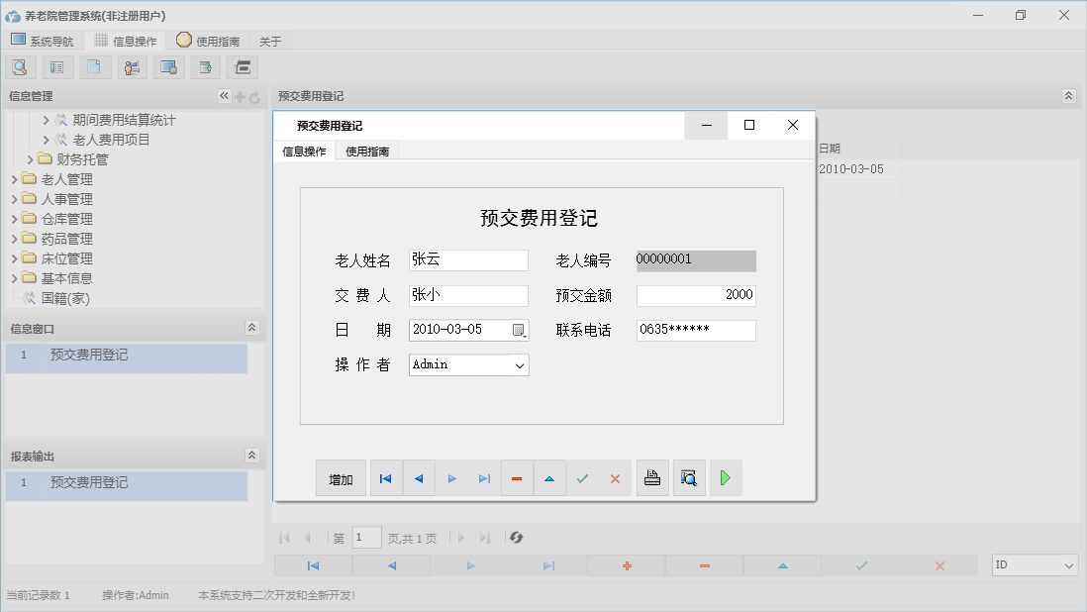The width and height of the screenshot is (1087, 612).
Task: Select the magnifier search icon in the top toolbar
Action: click(20, 66)
